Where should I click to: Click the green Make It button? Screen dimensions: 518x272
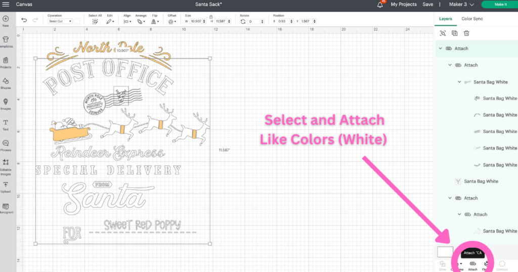click(500, 4)
